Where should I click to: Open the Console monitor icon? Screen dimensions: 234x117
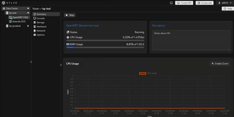35,18
